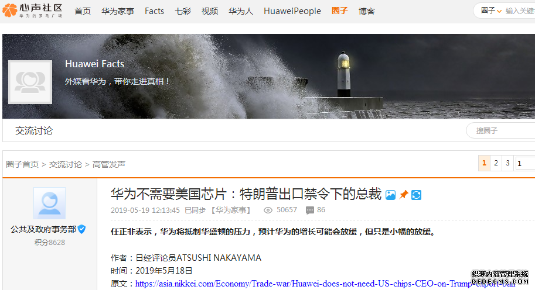
Task: Click the orange pin icon after title
Action: 404,195
